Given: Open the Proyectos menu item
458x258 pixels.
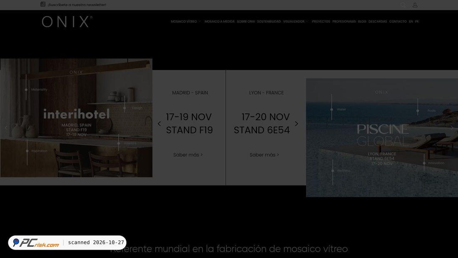Looking at the screenshot, I should tap(321, 21).
